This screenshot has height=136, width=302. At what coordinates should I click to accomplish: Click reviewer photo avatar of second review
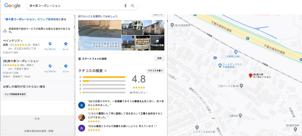(82, 117)
